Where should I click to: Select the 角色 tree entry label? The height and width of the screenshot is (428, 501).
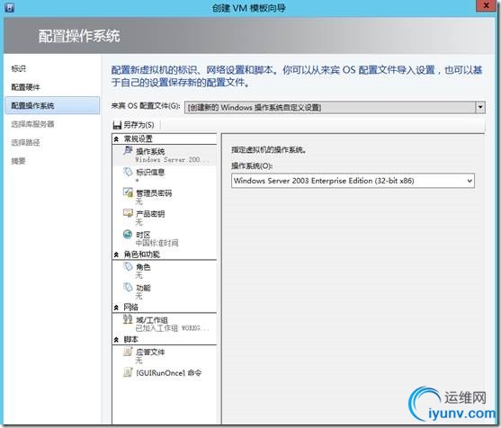tap(143, 267)
